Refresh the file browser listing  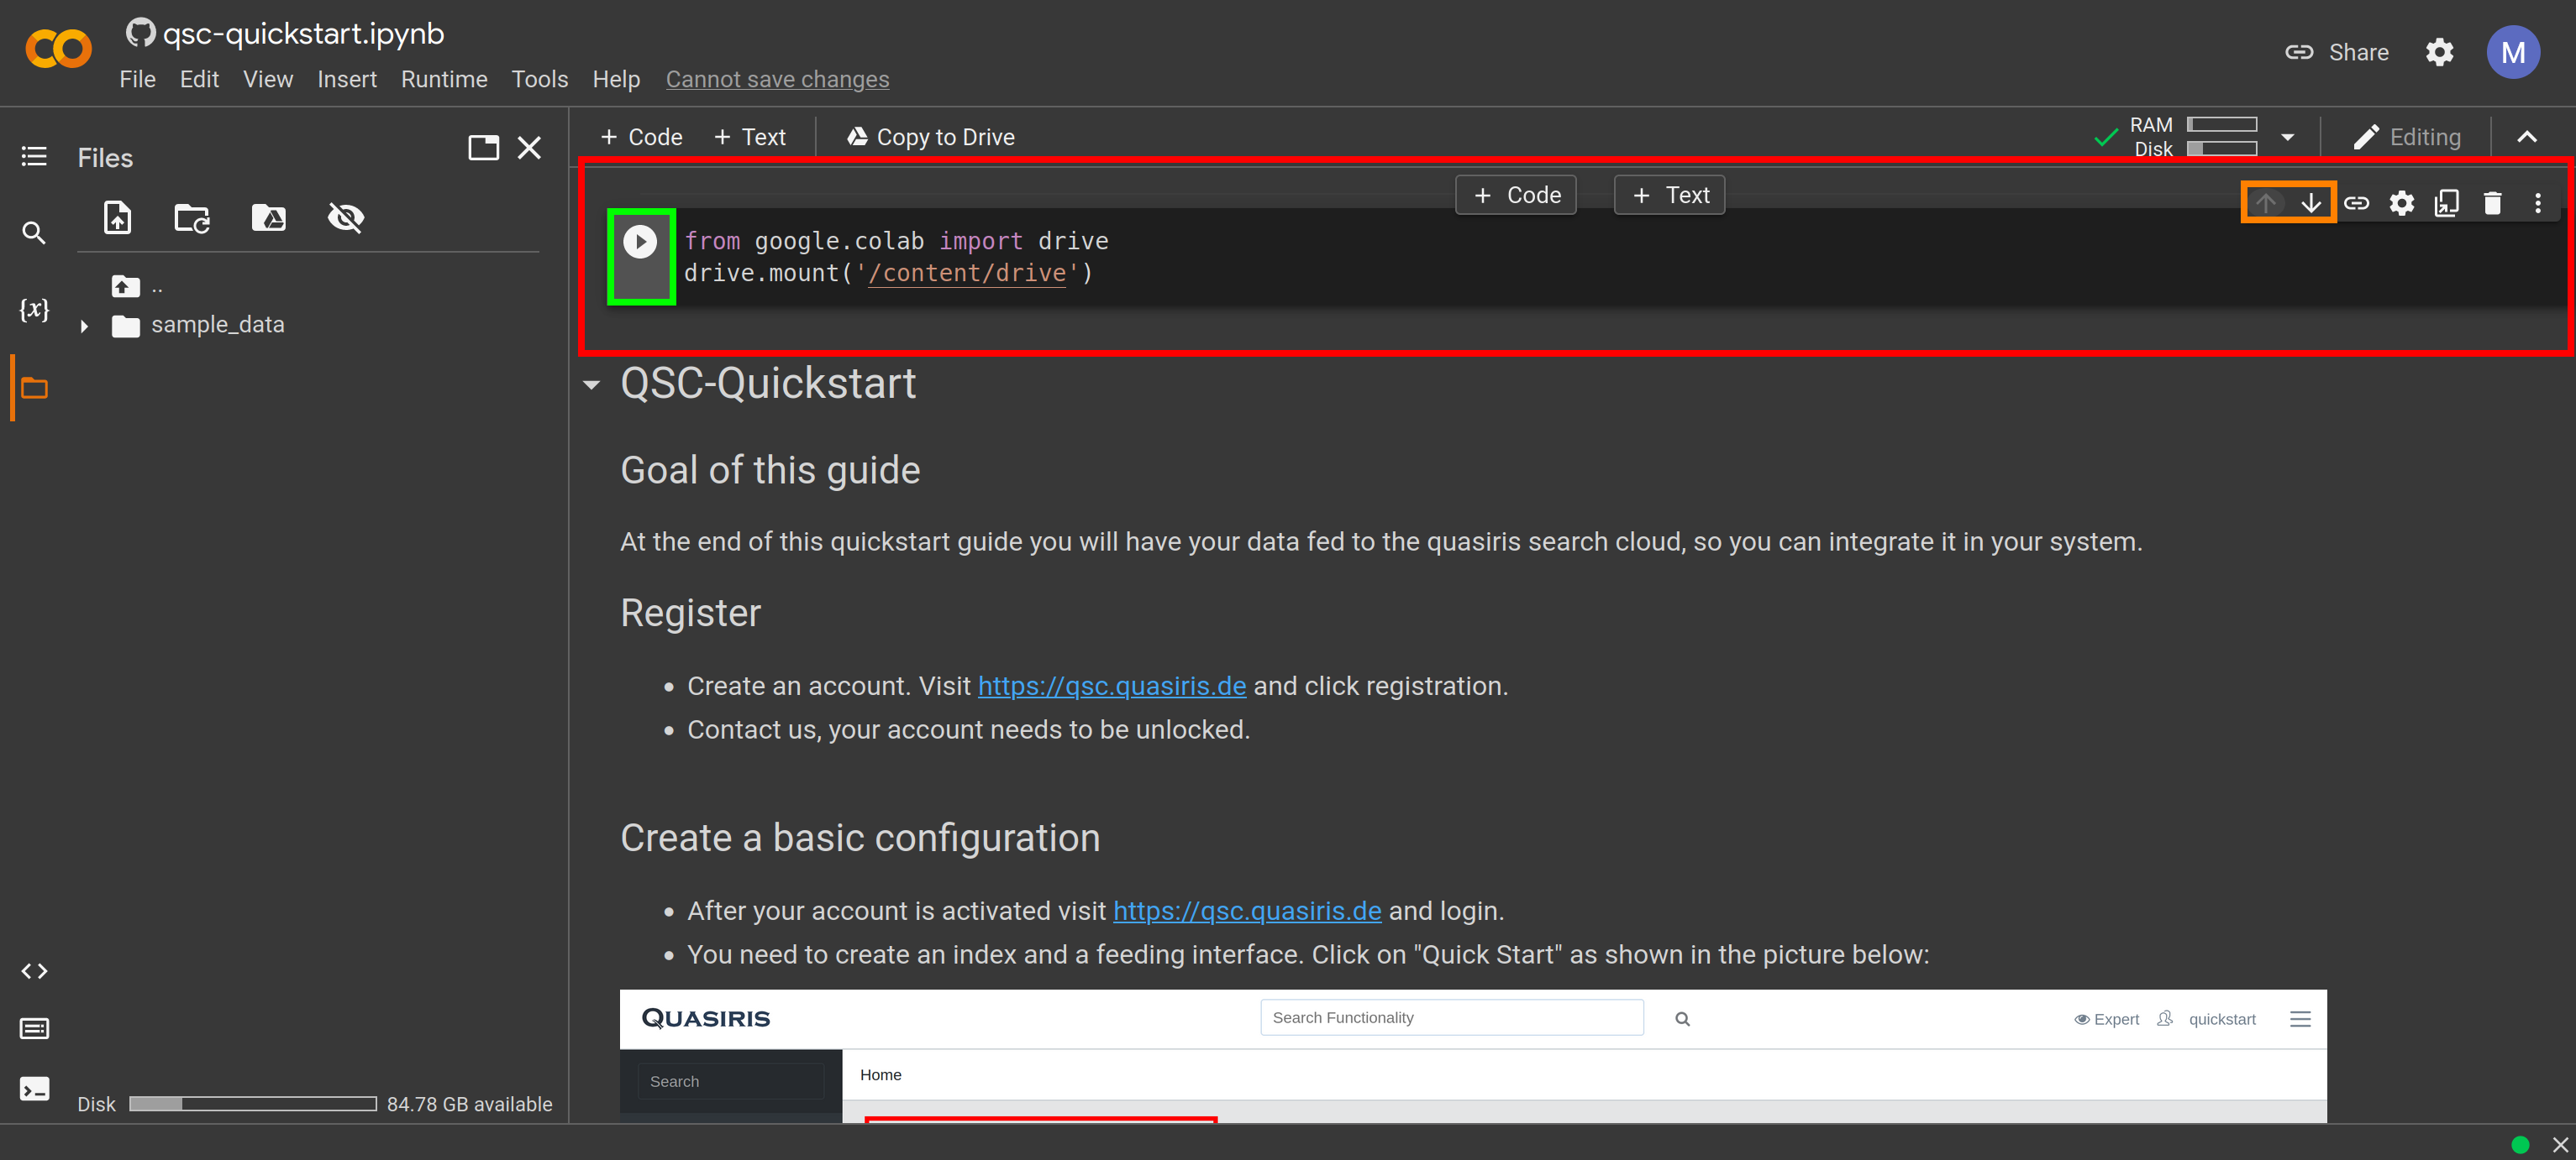pyautogui.click(x=192, y=217)
